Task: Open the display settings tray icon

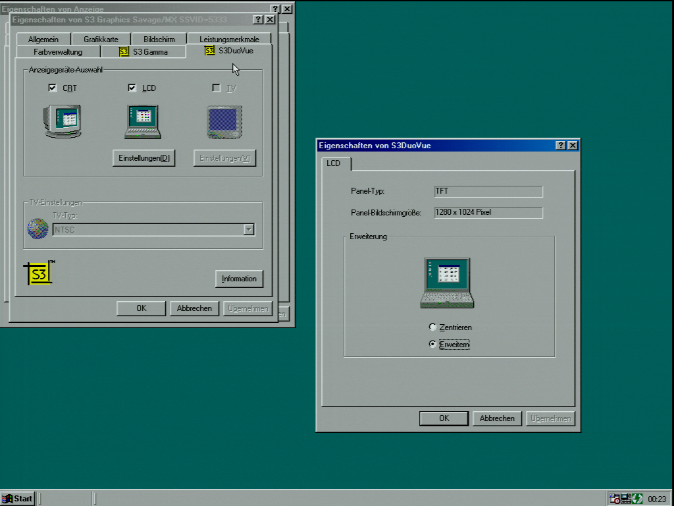Action: coord(626,499)
